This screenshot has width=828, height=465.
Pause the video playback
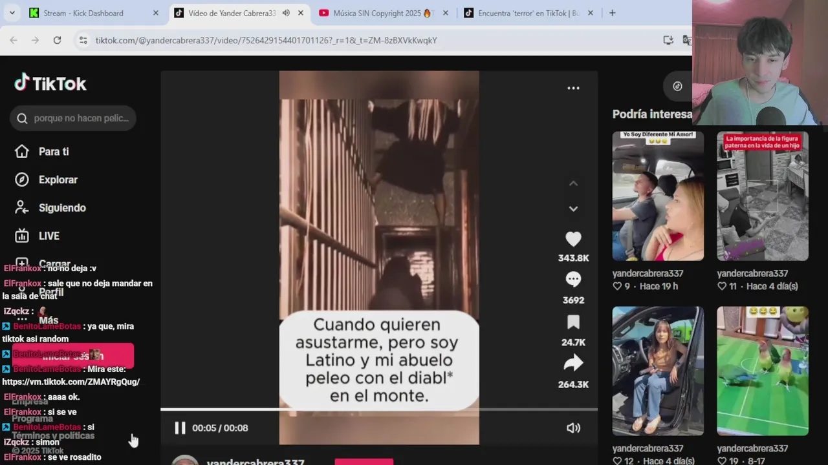[x=180, y=428]
